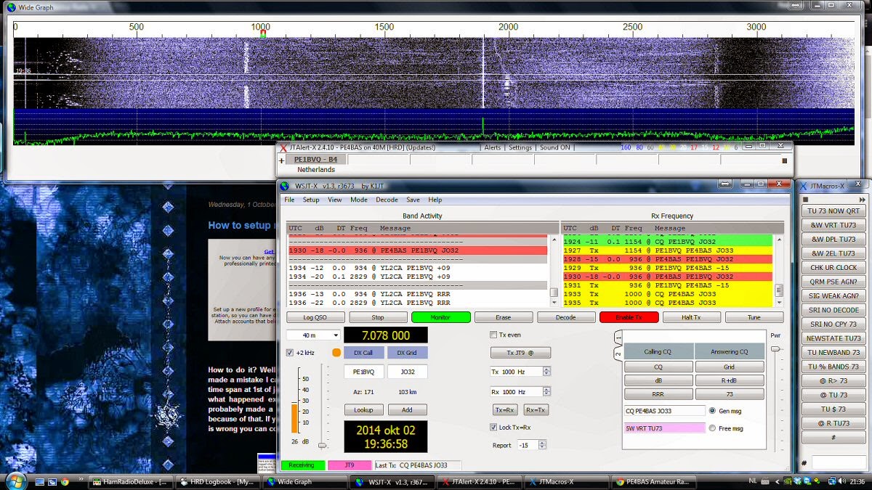Viewport: 872px width, 490px height.
Task: Click the Stop button in WSJT-X
Action: pos(378,317)
